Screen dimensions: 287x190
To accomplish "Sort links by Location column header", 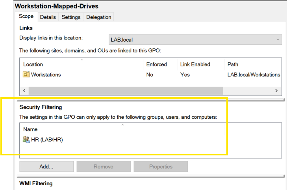I will [82, 65].
